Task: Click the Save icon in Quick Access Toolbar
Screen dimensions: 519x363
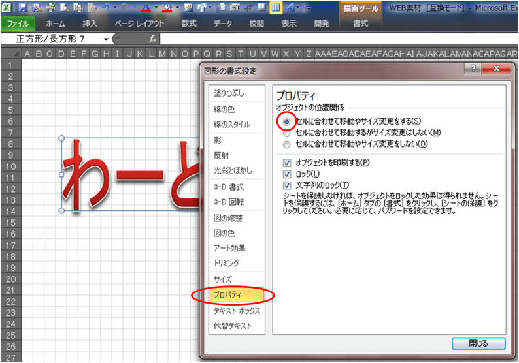Action: tap(23, 8)
